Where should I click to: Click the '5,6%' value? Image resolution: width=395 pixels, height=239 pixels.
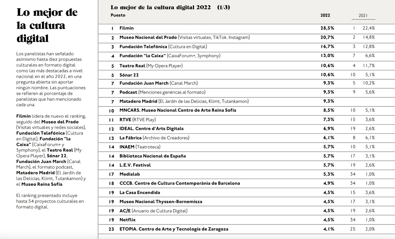coord(370,92)
